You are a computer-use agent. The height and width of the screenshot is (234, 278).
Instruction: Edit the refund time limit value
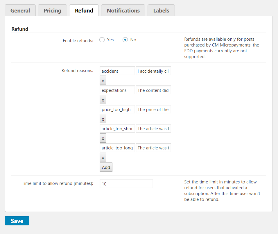(126, 183)
